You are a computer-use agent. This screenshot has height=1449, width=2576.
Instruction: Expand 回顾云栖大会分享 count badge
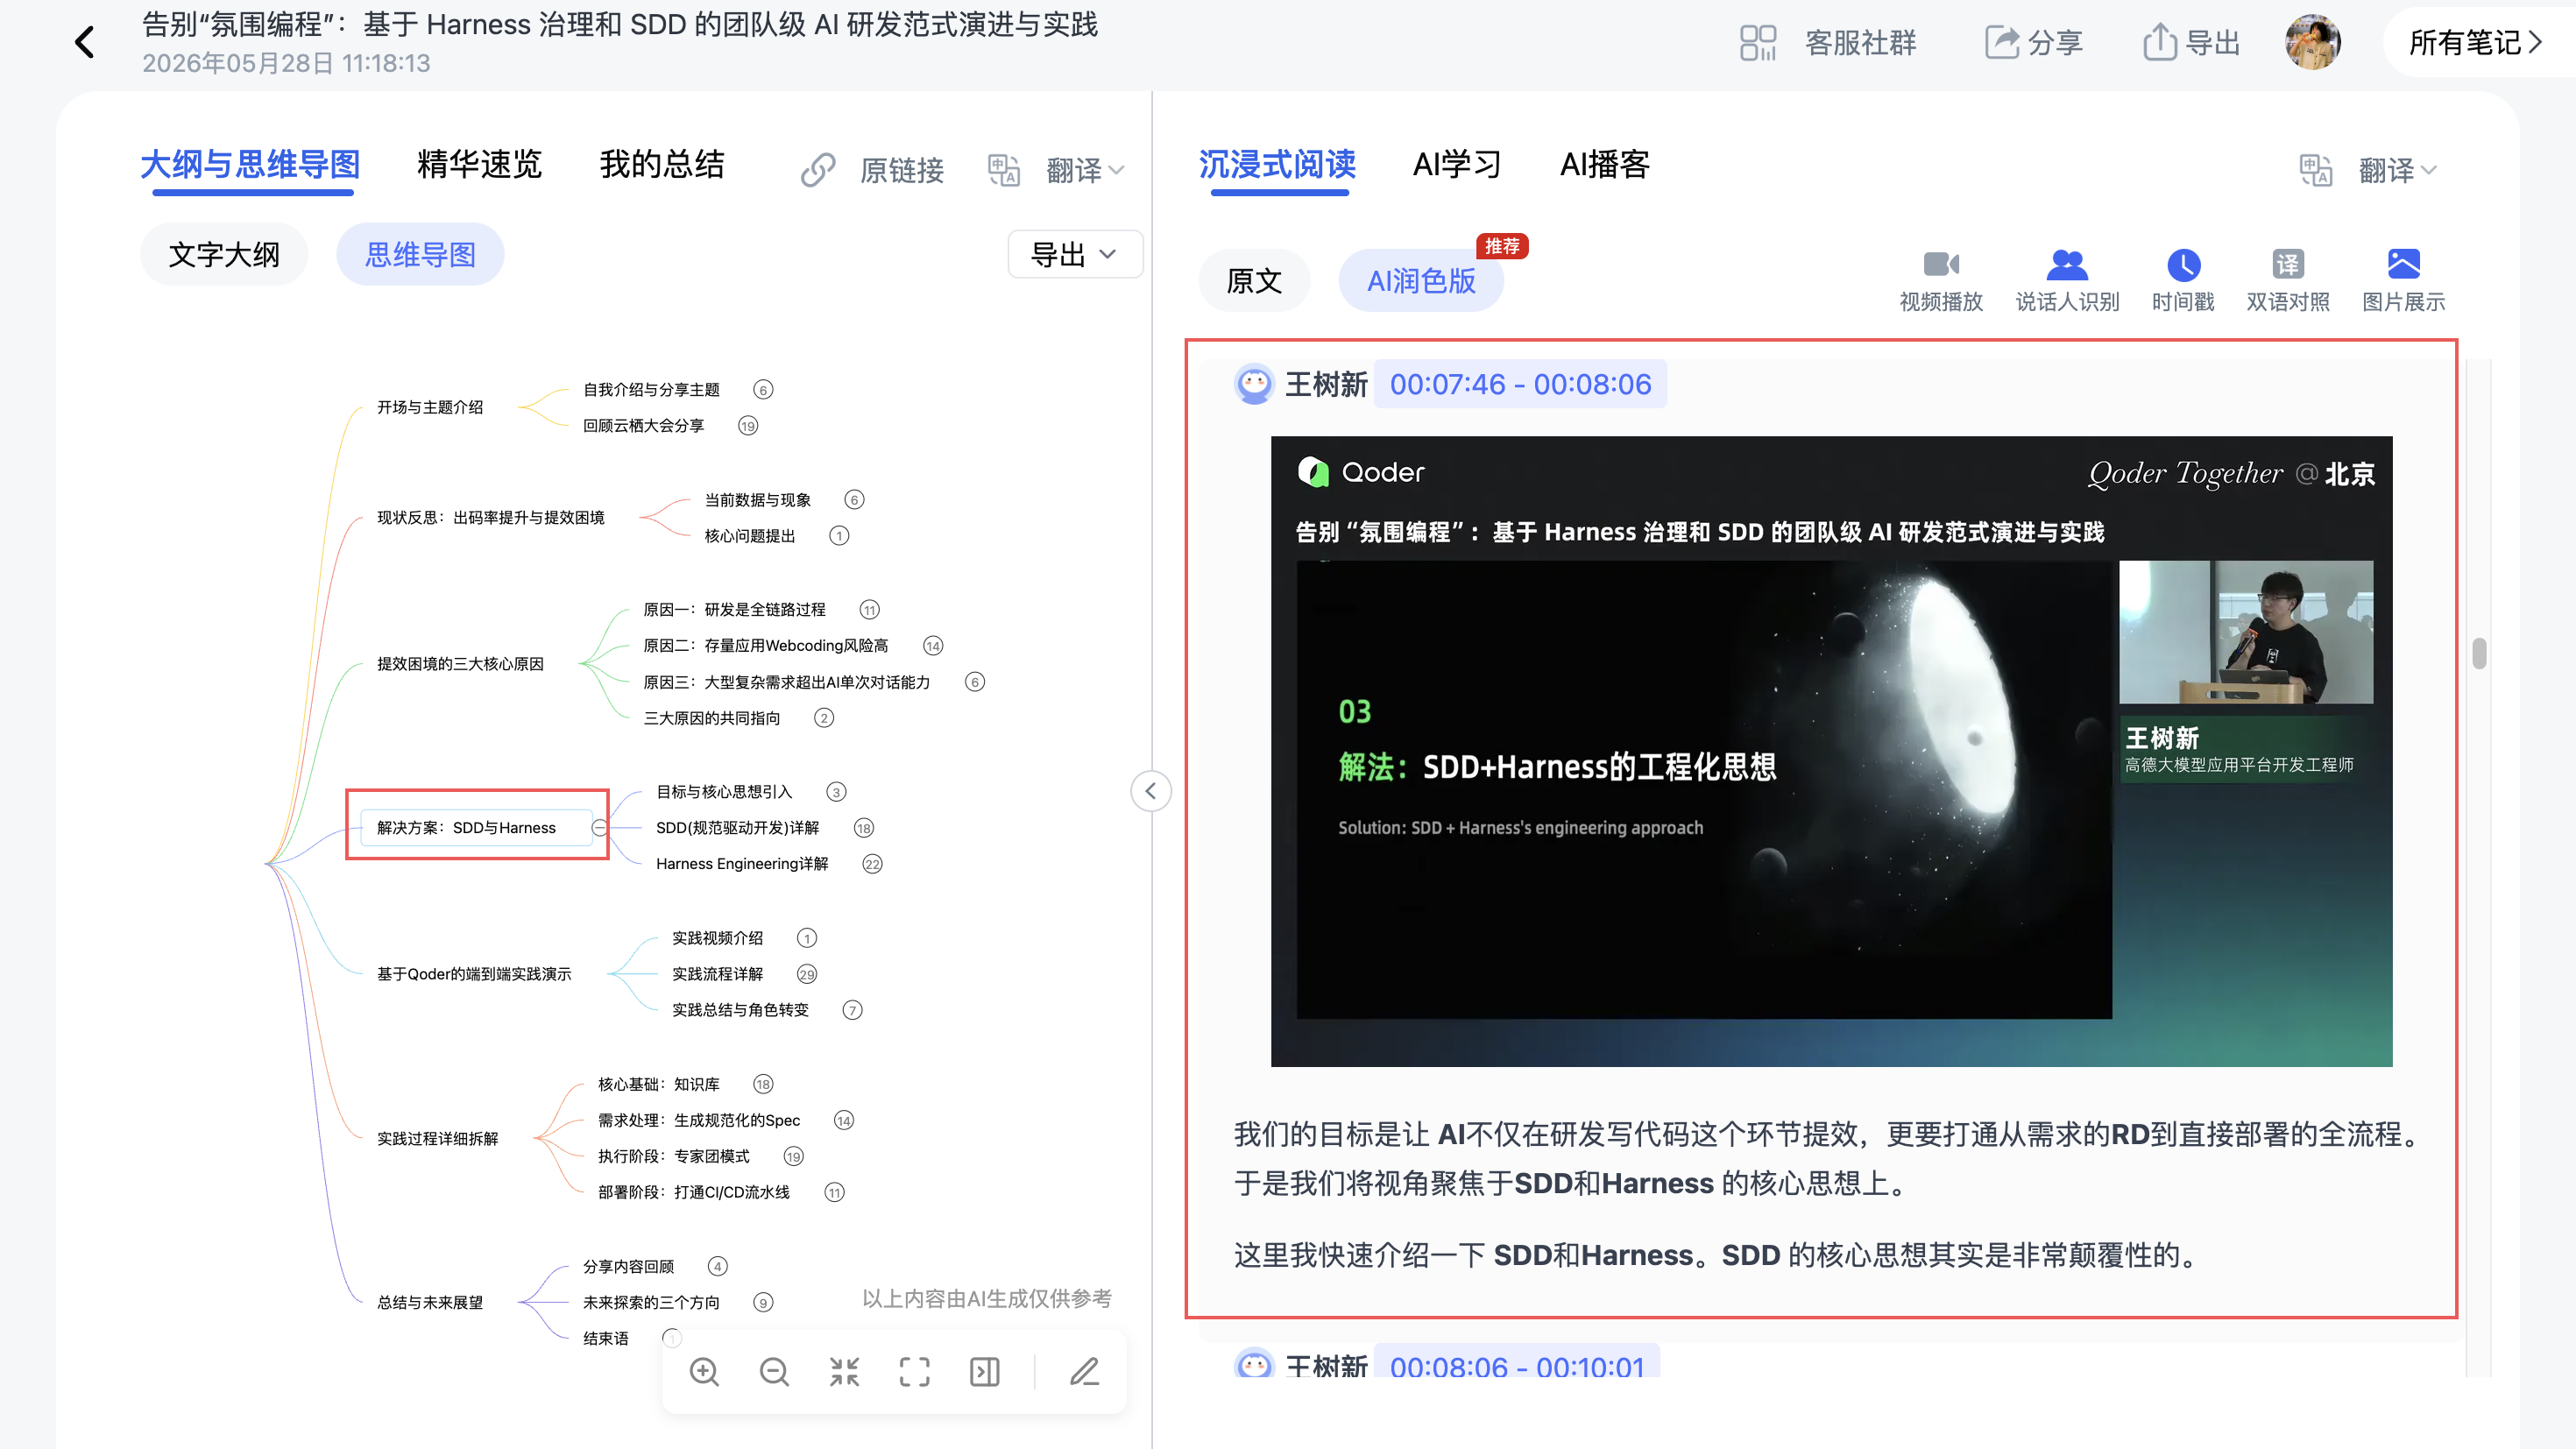pyautogui.click(x=748, y=426)
